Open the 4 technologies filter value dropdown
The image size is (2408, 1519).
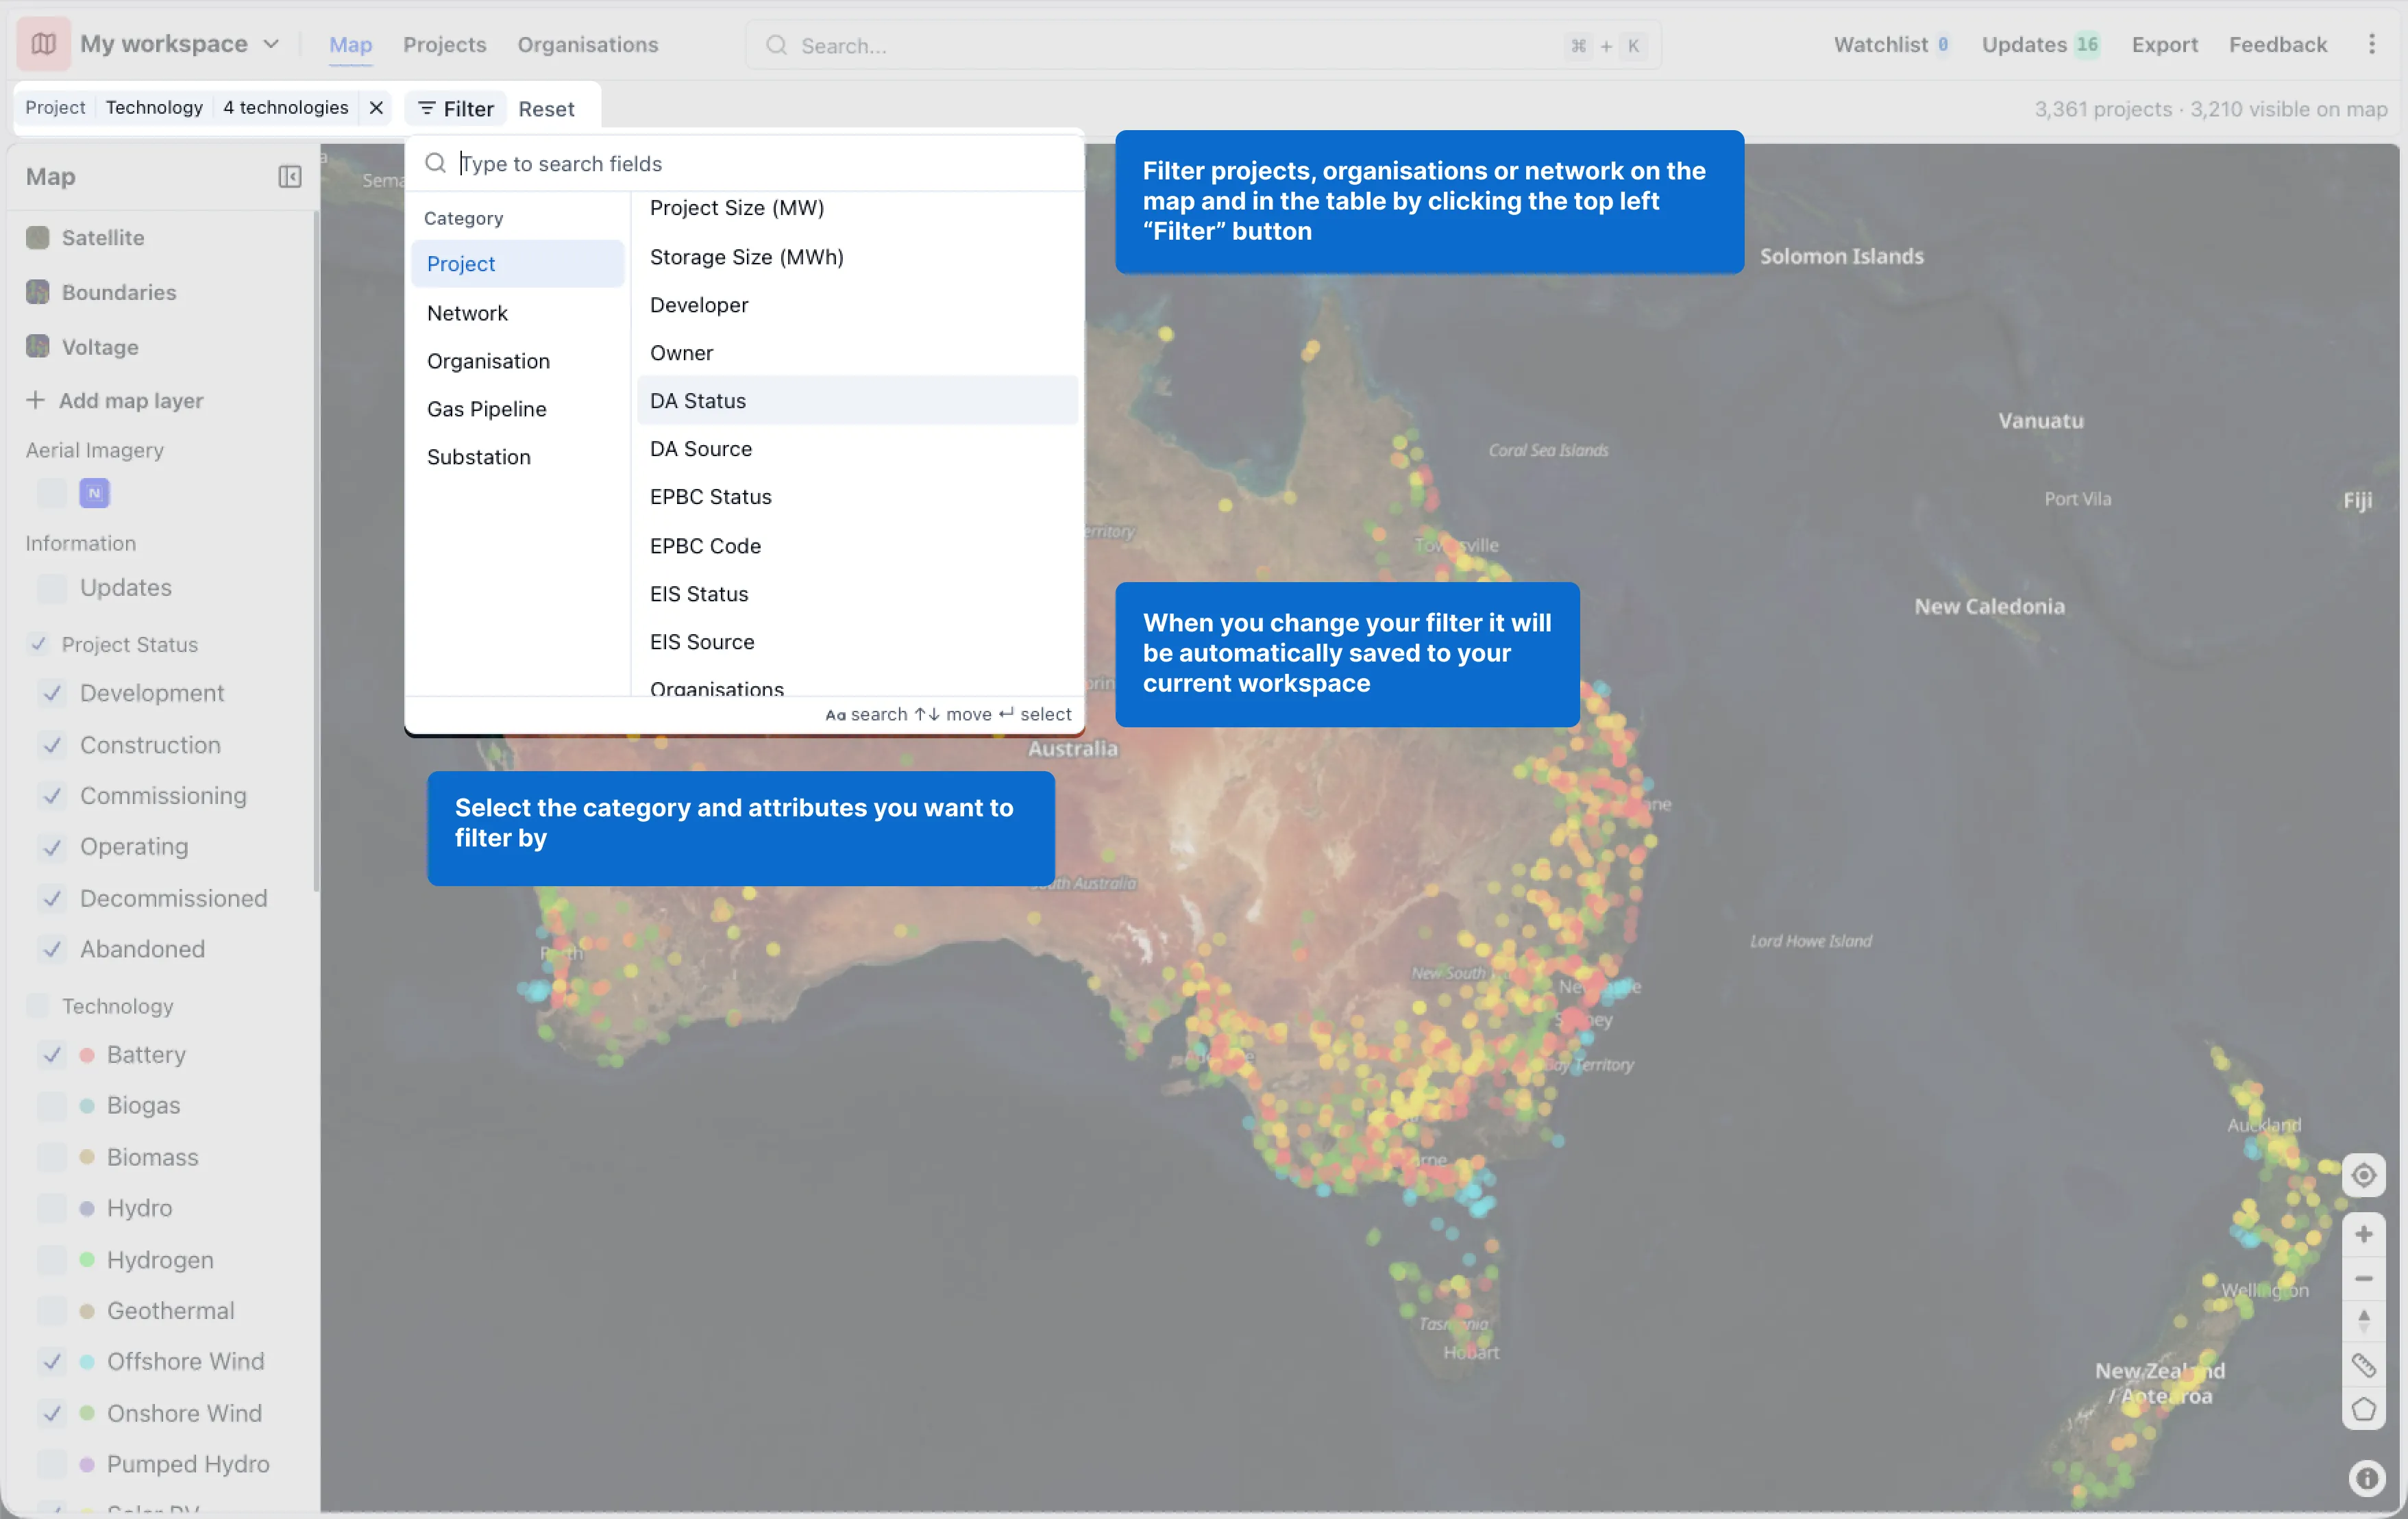[285, 108]
